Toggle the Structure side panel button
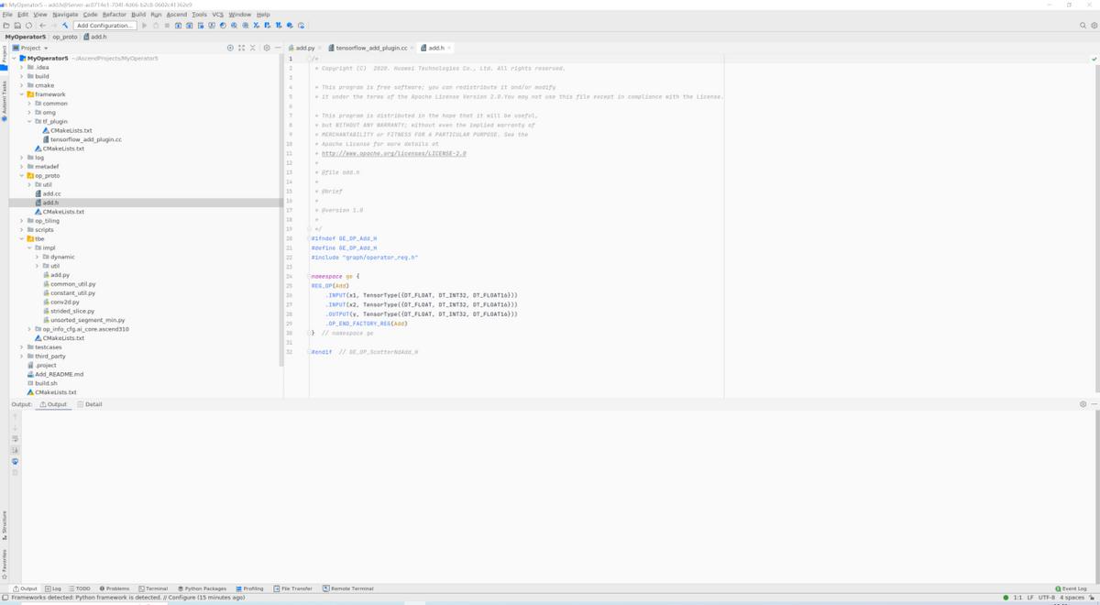This screenshot has width=1100, height=605. point(4,524)
